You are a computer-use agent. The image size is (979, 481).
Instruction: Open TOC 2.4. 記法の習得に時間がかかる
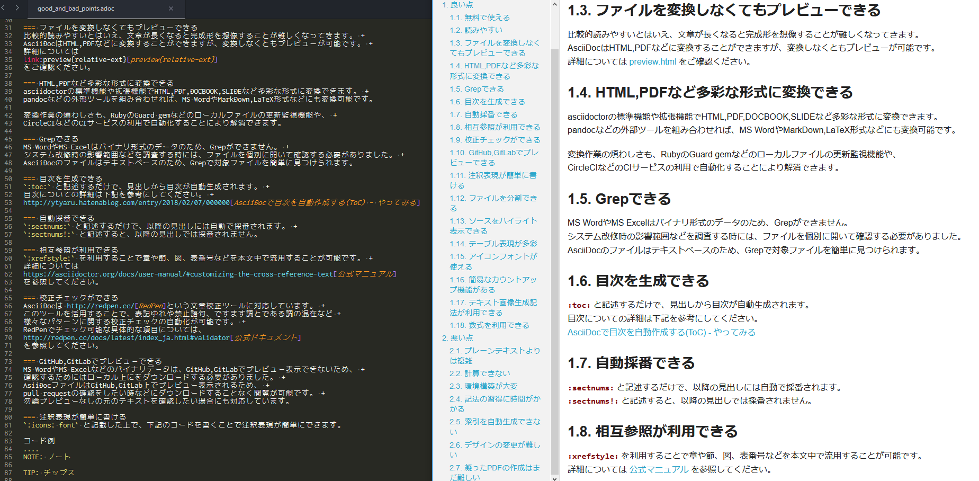[x=495, y=404]
